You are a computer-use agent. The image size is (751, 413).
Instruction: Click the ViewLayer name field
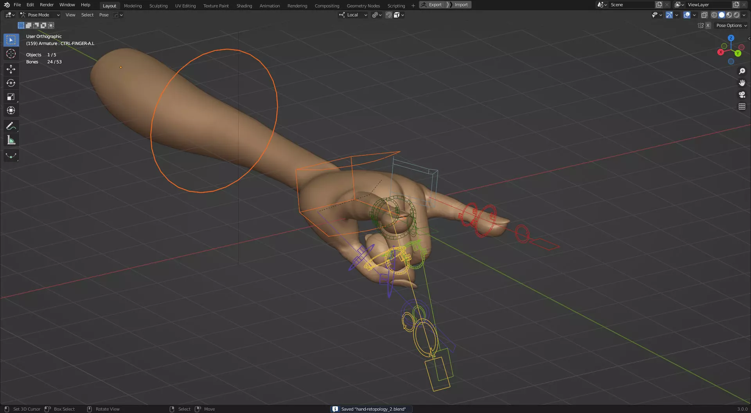coord(709,5)
